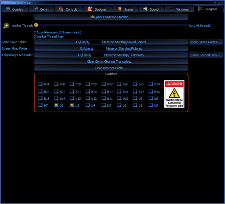
Task: Tick switch b24
Action: 151,84
